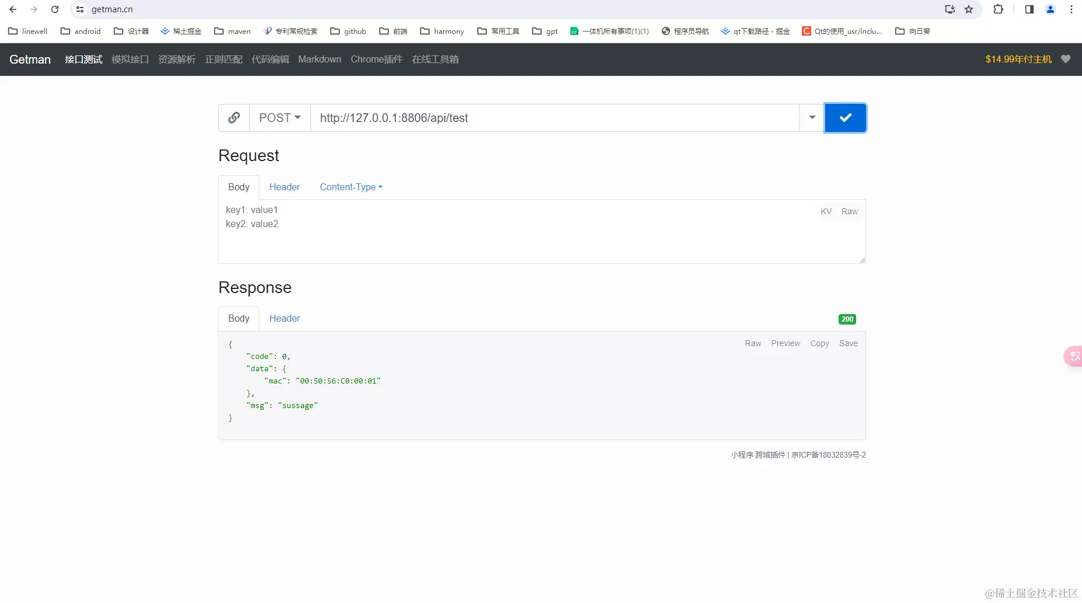Open the Content-Type dropdown

[x=351, y=187]
